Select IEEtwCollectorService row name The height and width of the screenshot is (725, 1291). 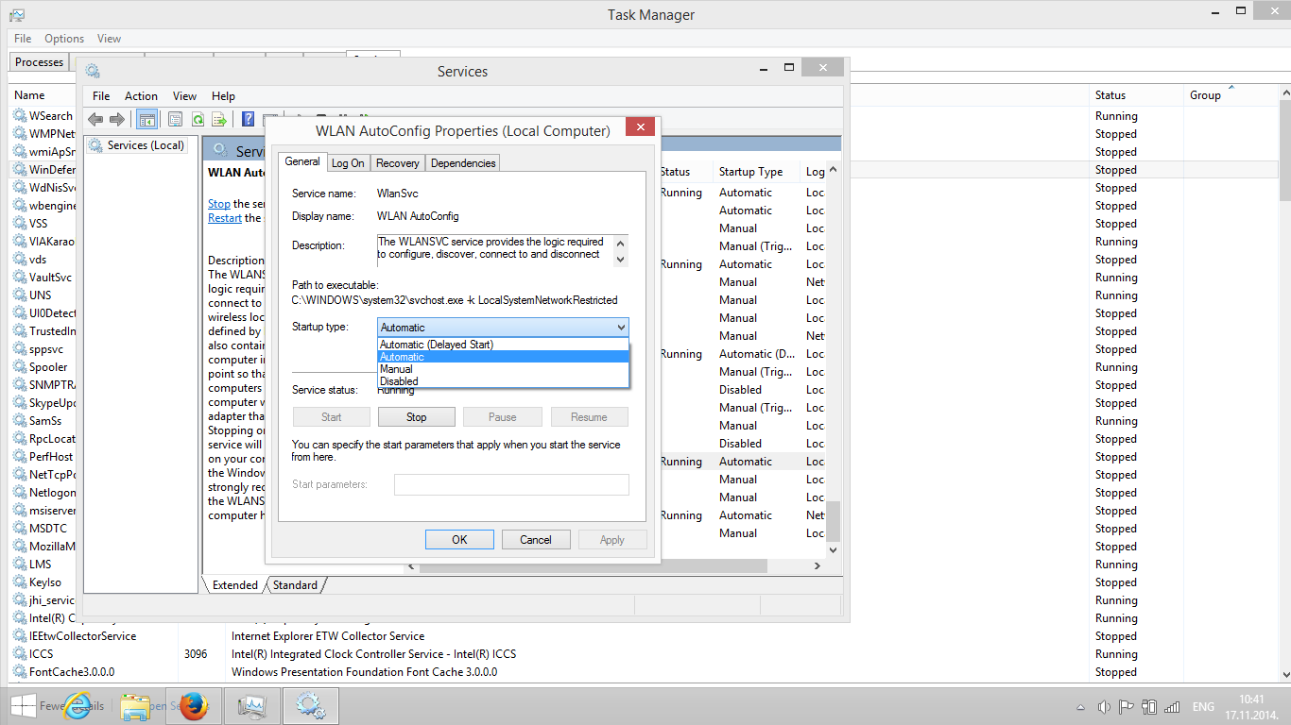click(82, 636)
